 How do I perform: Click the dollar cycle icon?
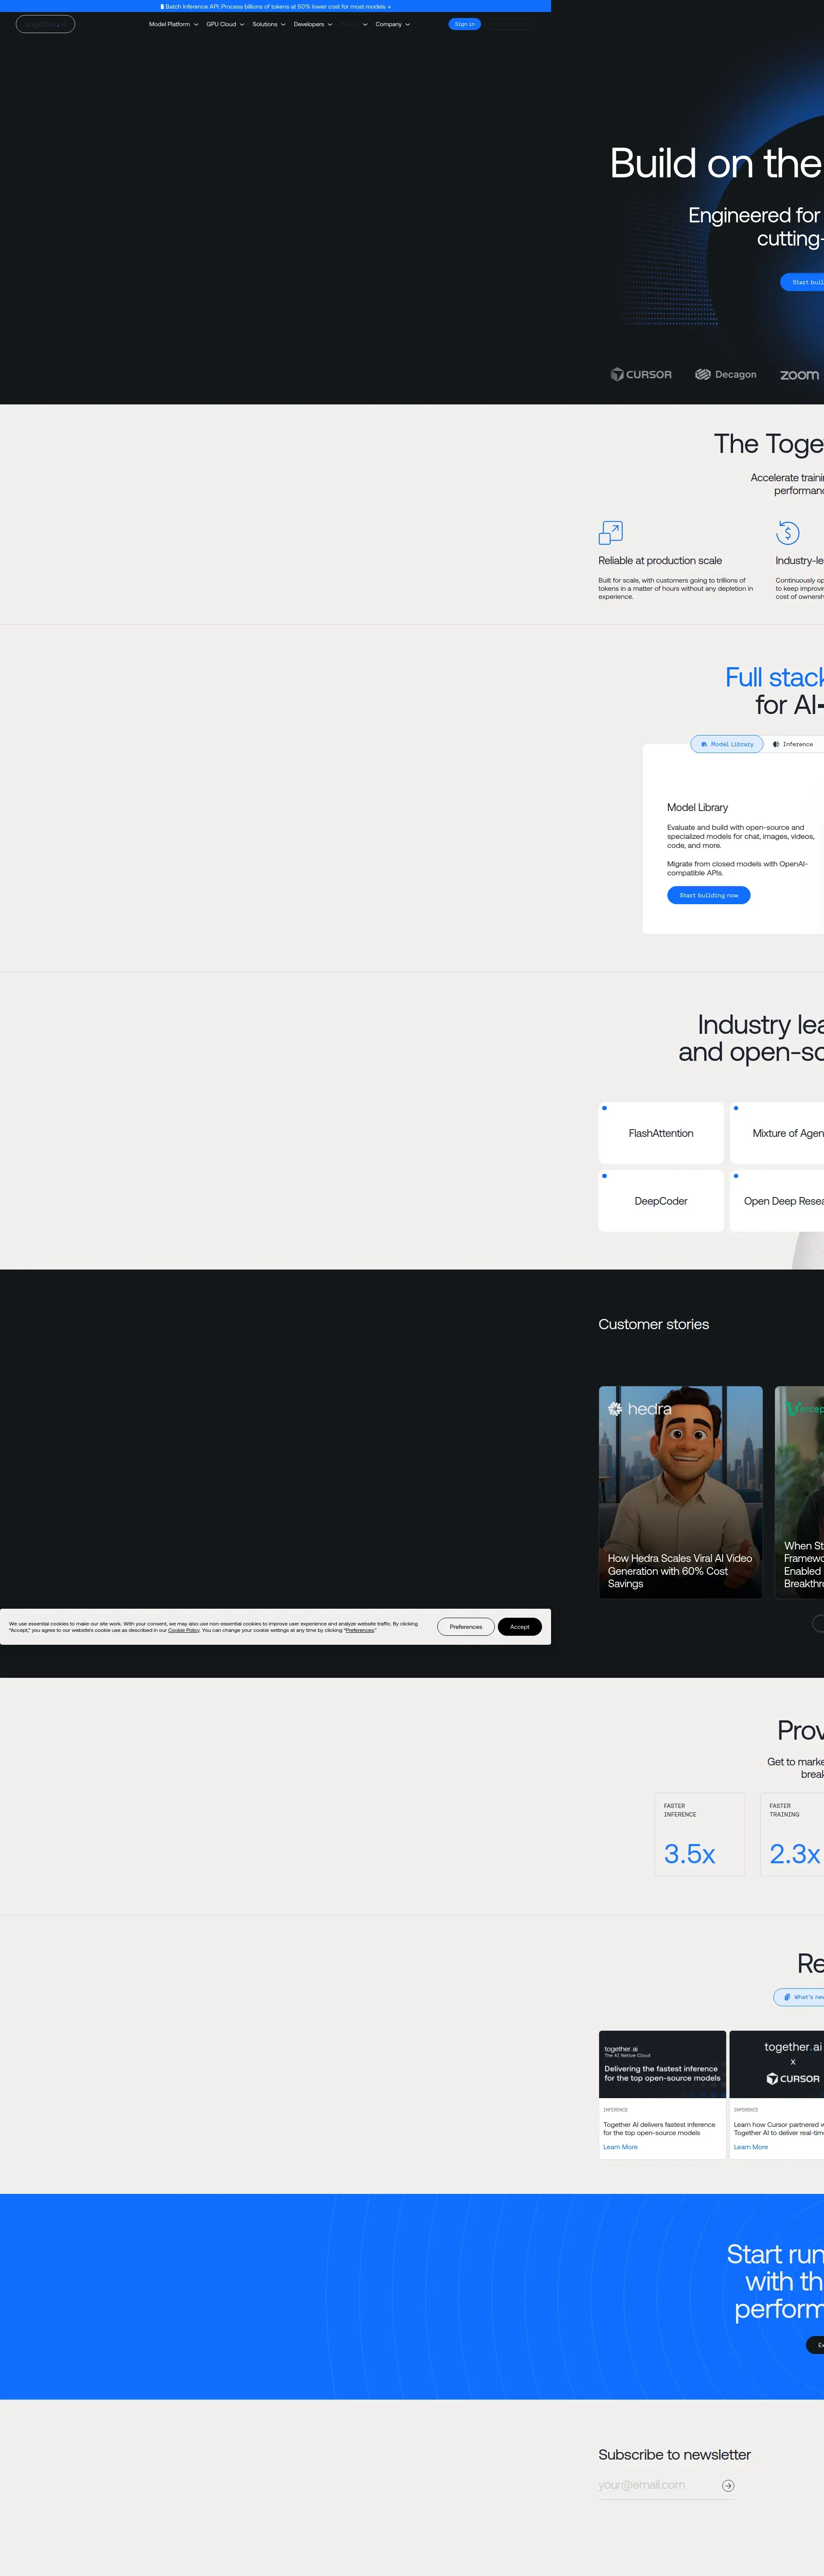pyautogui.click(x=787, y=532)
